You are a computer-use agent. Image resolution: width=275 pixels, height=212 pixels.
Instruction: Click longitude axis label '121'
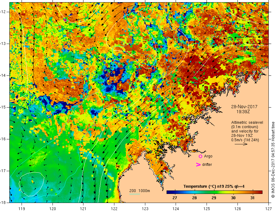click(x=83, y=209)
